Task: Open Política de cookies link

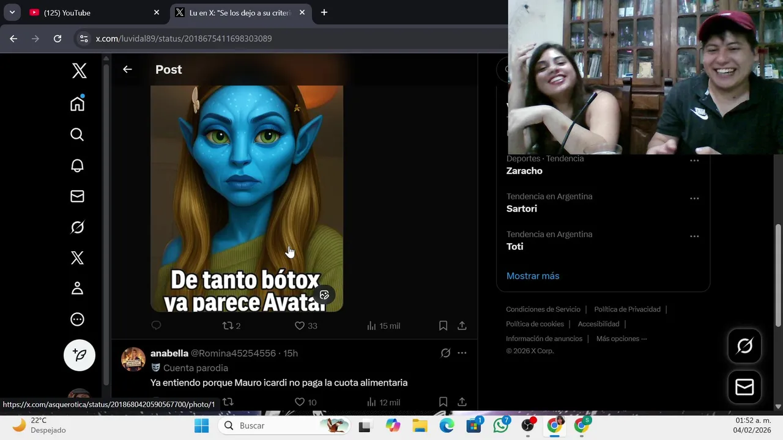Action: [x=535, y=324]
